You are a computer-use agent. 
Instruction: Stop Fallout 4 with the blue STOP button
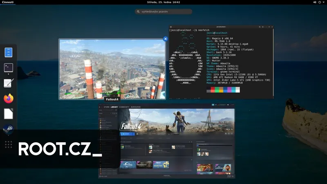pos(126,134)
